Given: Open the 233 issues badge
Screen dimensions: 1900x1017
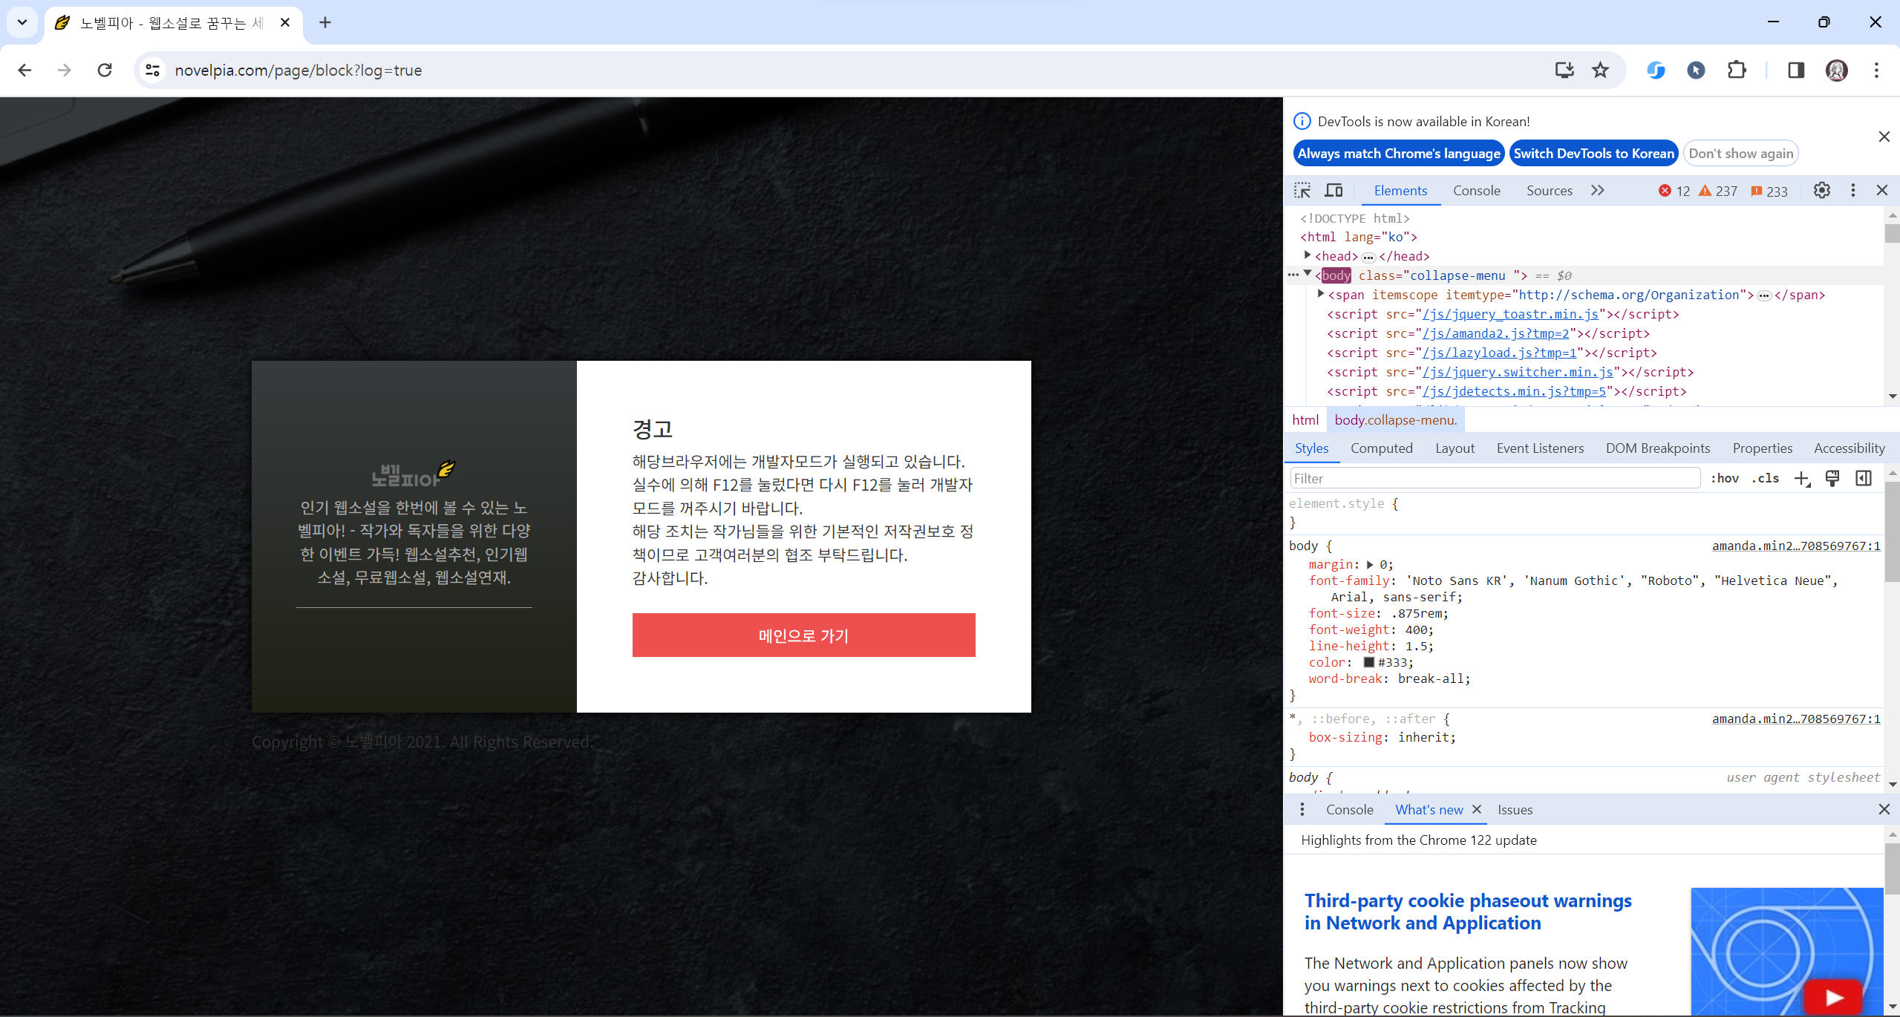Looking at the screenshot, I should click(x=1769, y=192).
